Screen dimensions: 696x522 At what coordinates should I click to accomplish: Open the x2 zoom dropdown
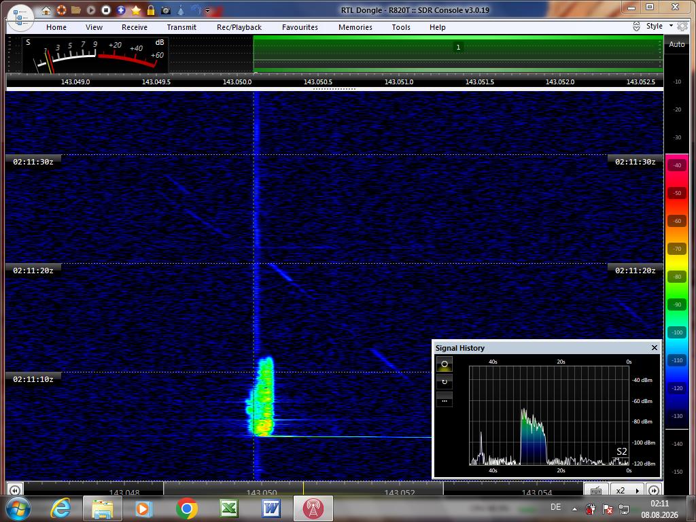627,490
